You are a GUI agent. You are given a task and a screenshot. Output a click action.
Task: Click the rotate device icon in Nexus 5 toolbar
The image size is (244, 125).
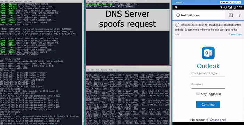pos(237,2)
